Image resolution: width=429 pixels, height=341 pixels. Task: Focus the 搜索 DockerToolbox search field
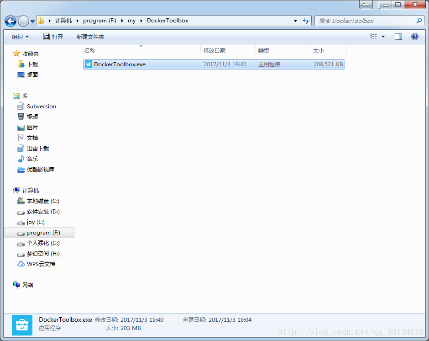click(365, 21)
